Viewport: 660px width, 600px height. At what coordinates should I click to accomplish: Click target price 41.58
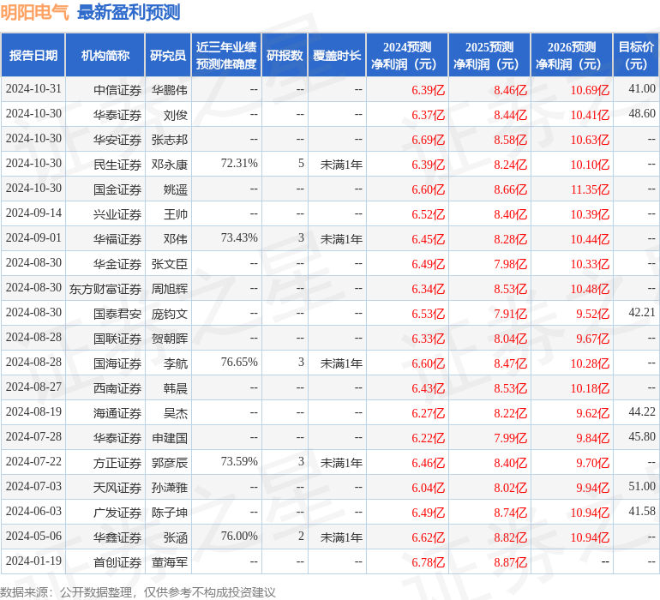642,511
